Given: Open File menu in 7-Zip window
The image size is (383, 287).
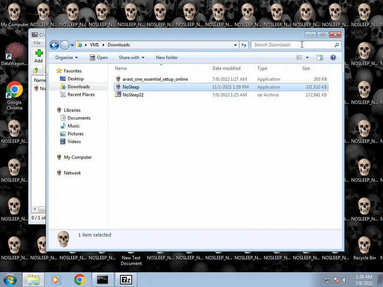Looking at the screenshot, I should (x=37, y=43).
